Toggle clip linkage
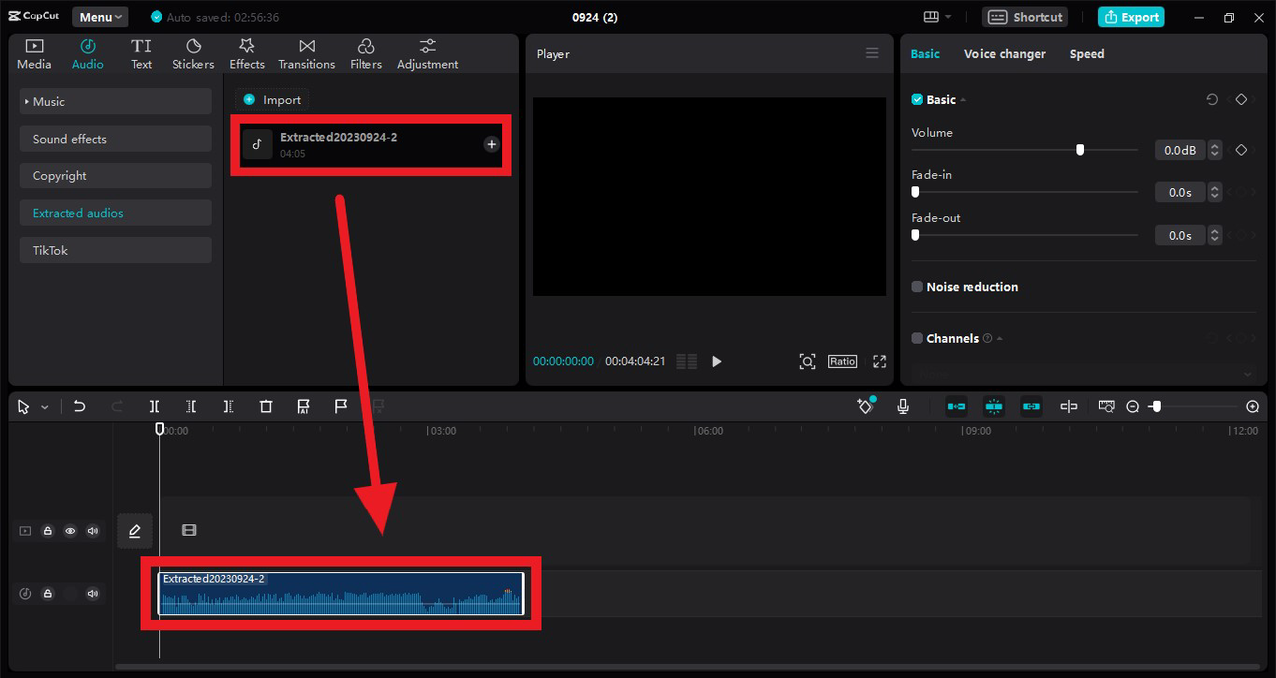 1031,407
